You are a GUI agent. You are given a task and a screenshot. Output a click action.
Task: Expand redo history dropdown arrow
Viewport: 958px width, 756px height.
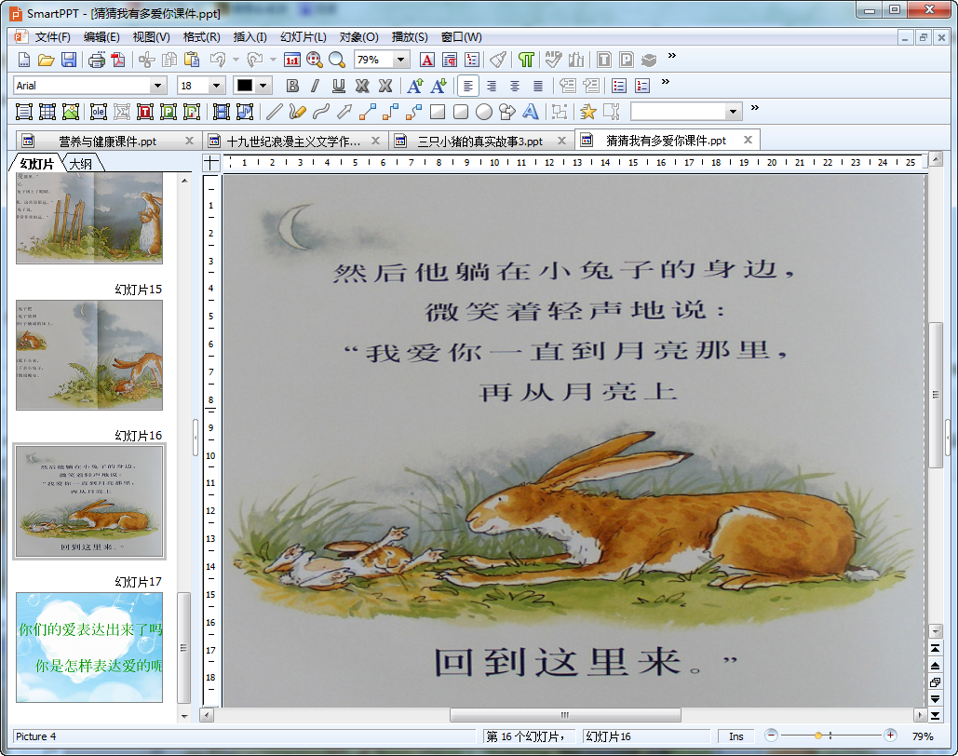click(273, 60)
